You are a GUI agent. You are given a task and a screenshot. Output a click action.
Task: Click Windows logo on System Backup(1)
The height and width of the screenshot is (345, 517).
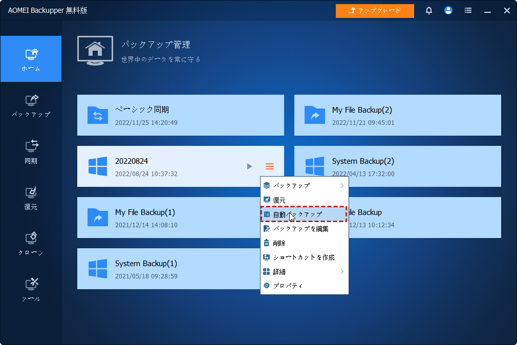click(x=98, y=269)
